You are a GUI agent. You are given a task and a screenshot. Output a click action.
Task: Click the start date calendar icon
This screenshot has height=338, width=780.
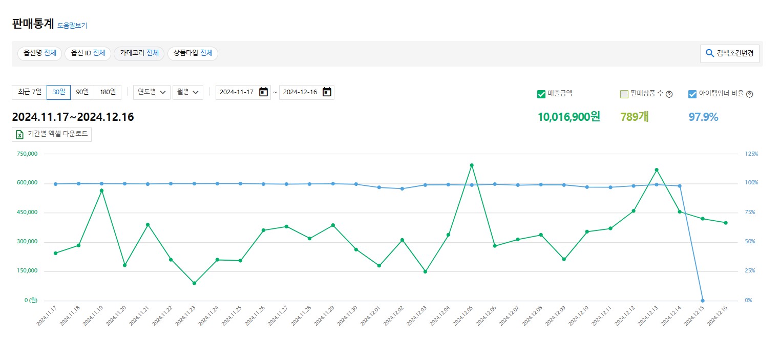click(263, 92)
